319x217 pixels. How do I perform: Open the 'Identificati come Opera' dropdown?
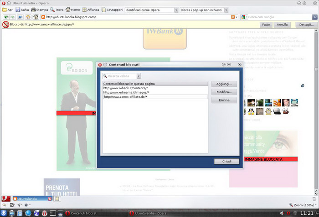176,10
